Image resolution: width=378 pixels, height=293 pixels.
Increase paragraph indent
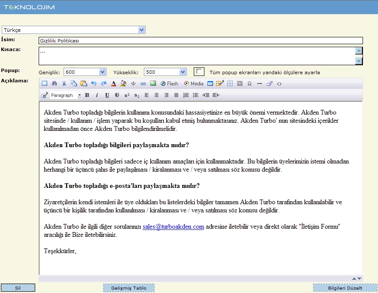[206, 95]
